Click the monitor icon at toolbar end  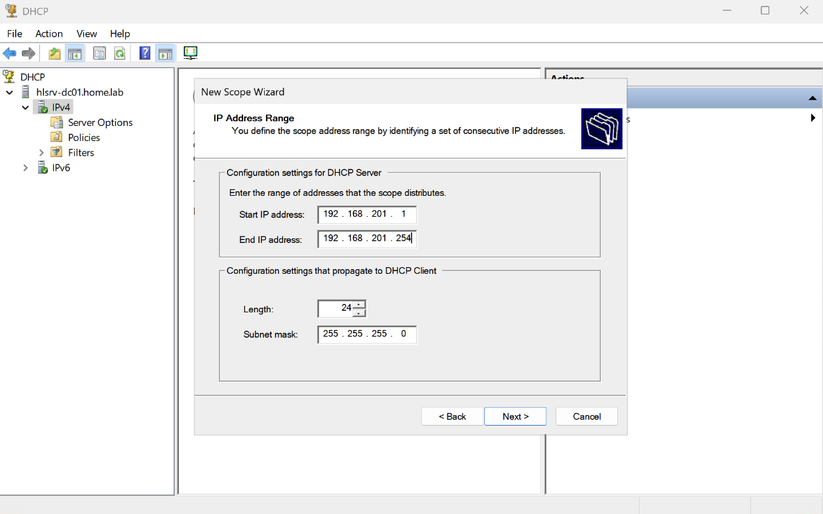pyautogui.click(x=191, y=53)
